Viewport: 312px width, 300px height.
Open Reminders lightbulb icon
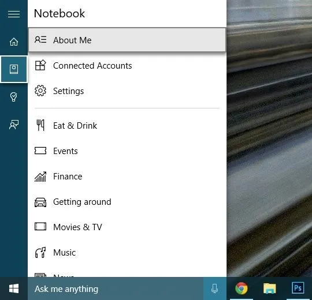tap(13, 97)
